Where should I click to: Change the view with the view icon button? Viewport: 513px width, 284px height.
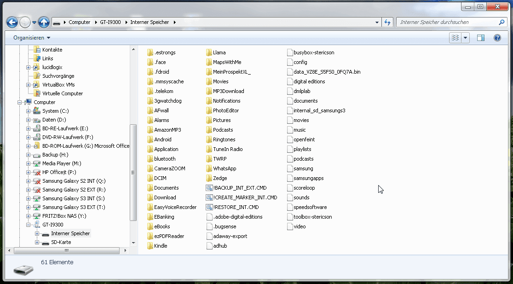455,38
